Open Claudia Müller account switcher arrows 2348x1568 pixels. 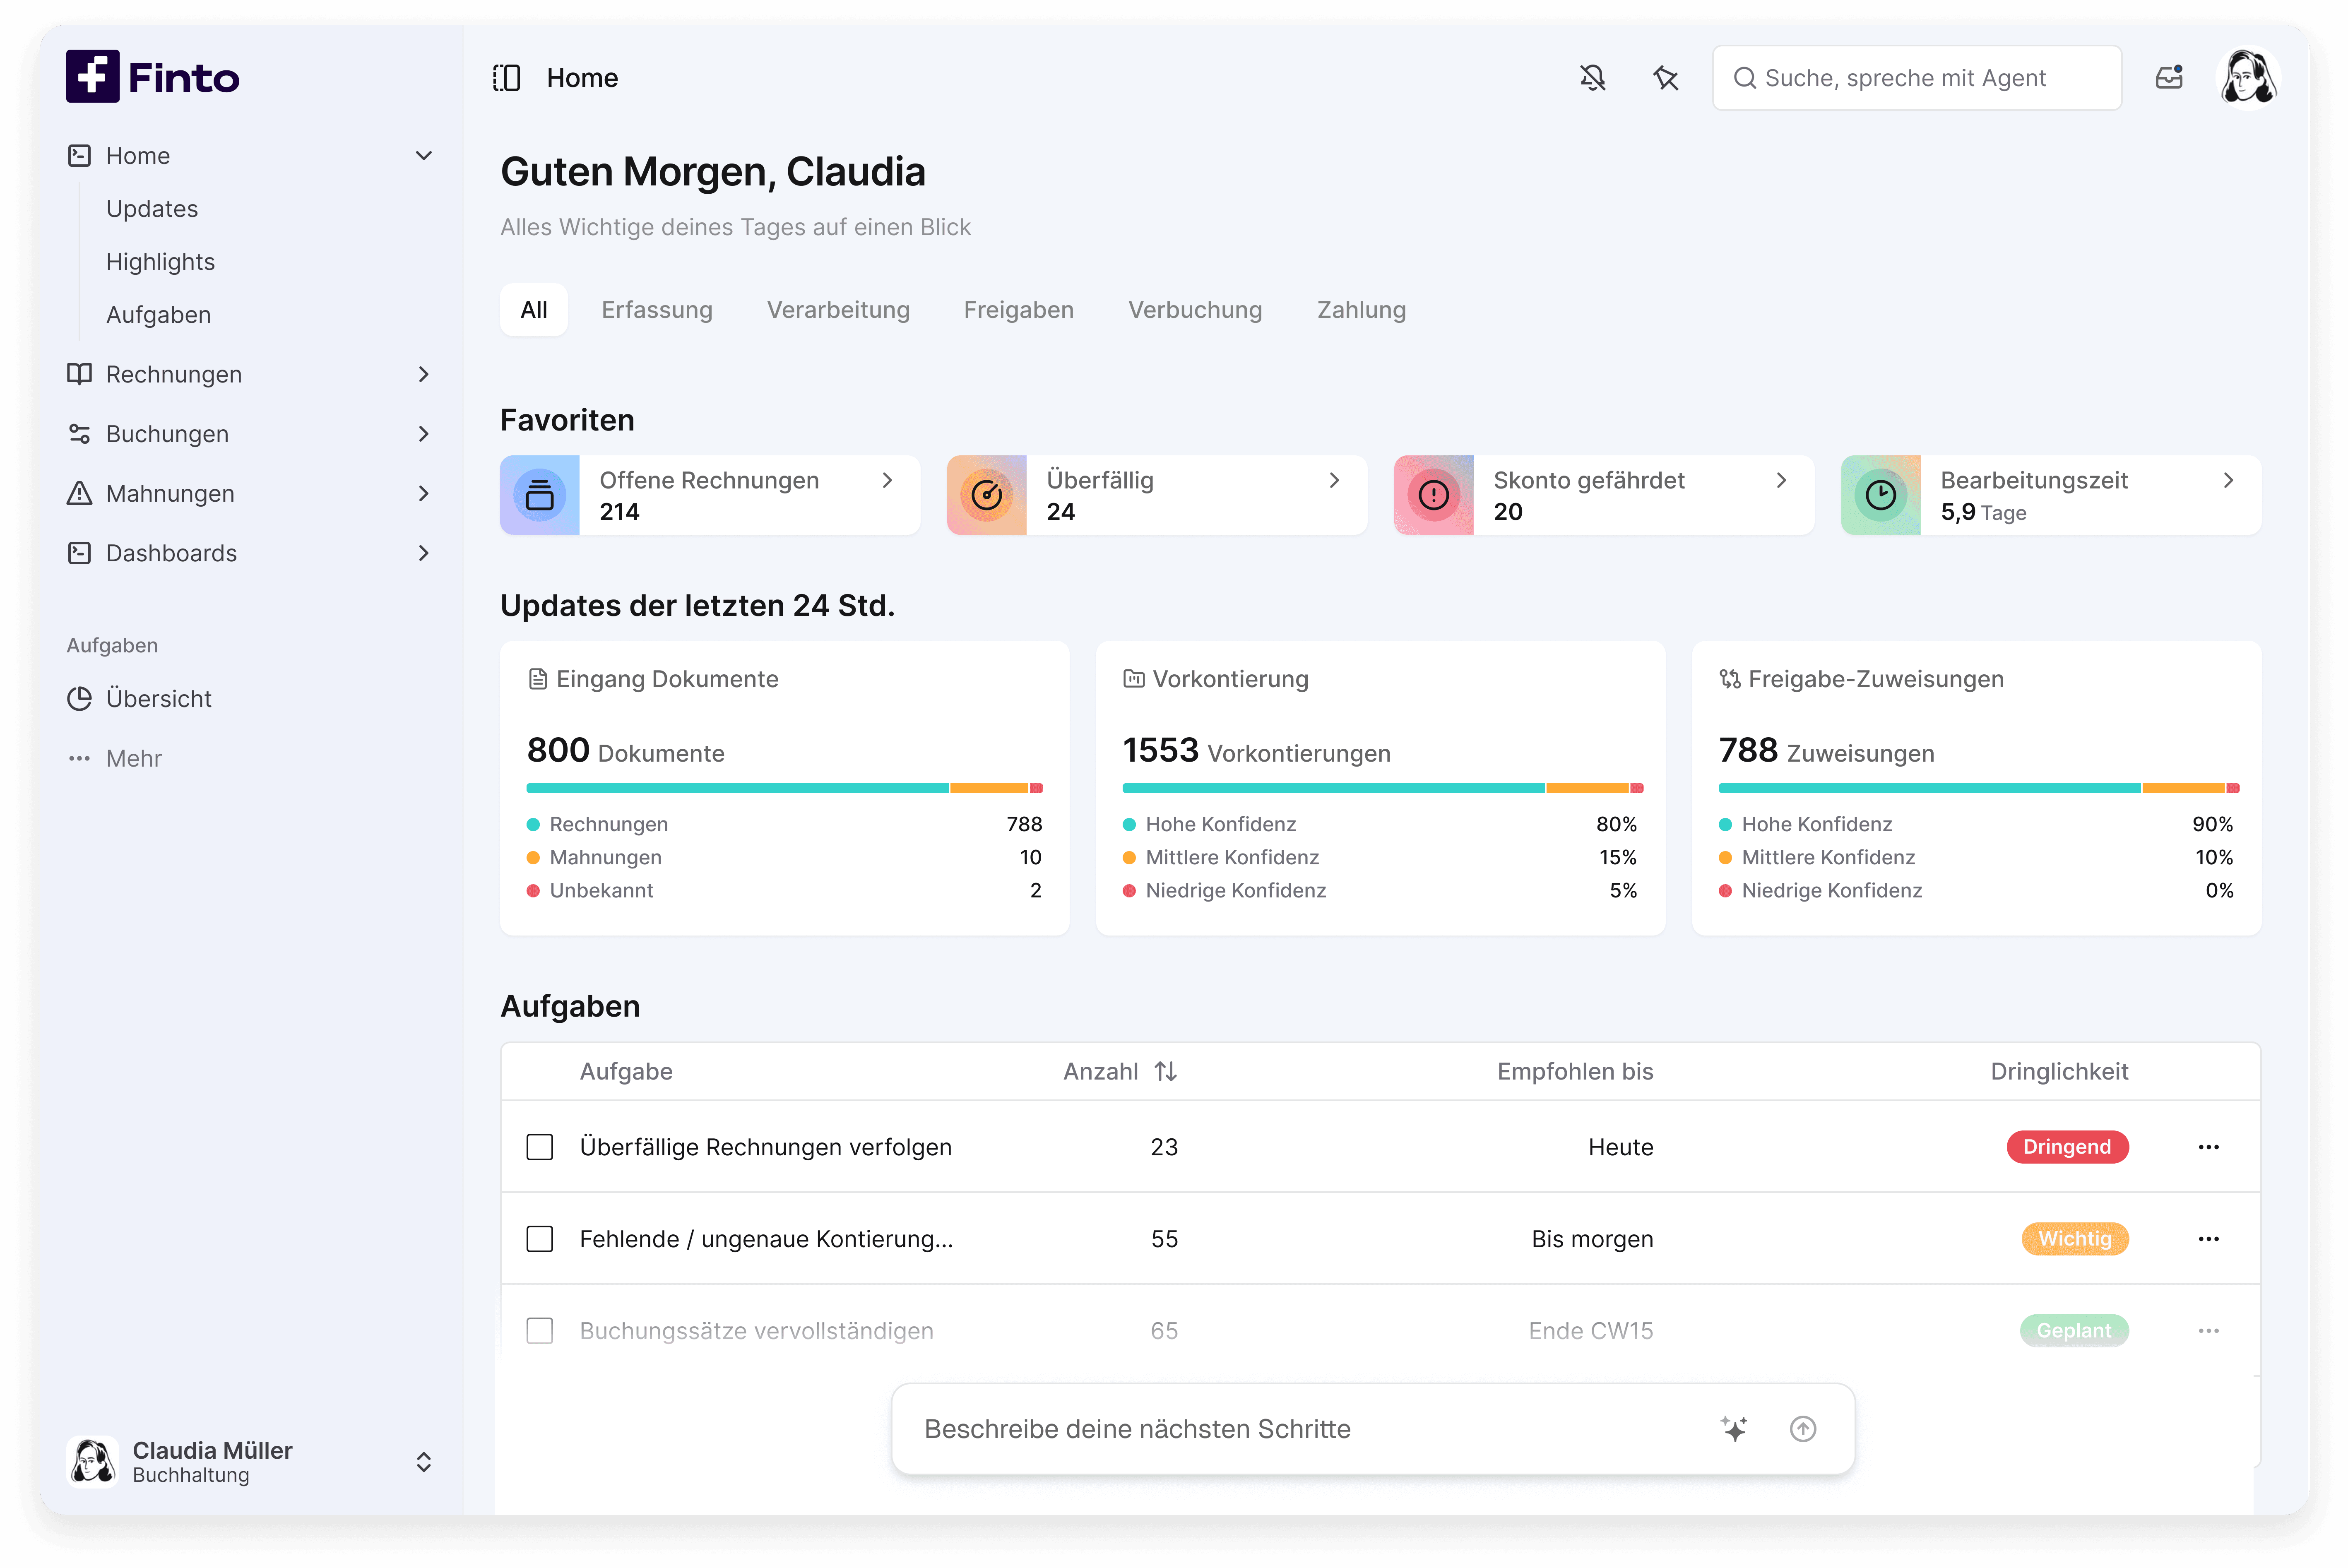(424, 1462)
